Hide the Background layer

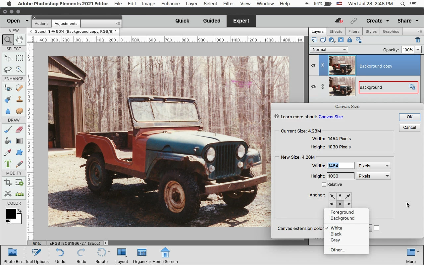(313, 87)
